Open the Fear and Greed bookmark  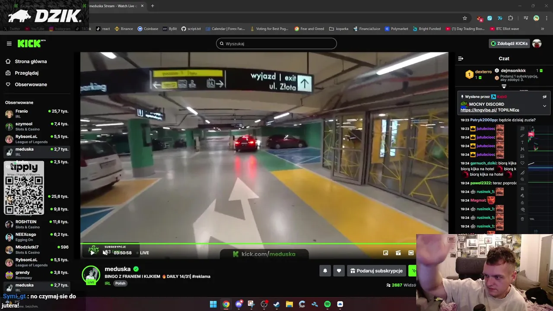pyautogui.click(x=309, y=29)
